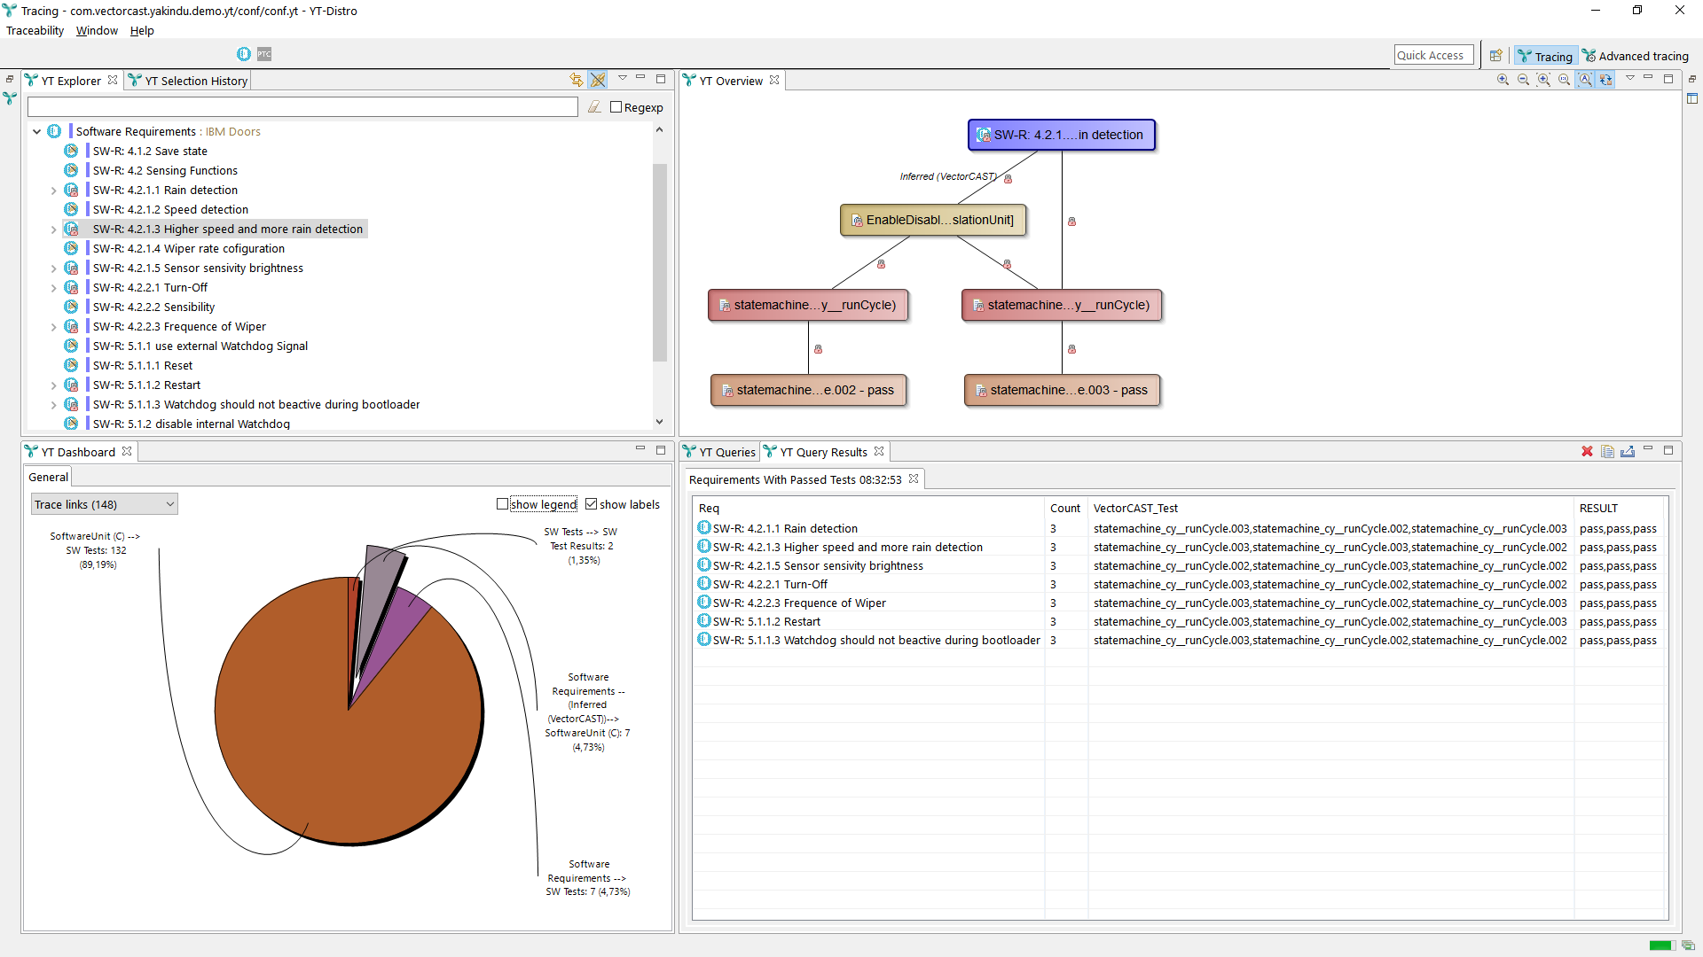Viewport: 1703px width, 957px height.
Task: Select the General tab in YT Dashboard
Action: (48, 477)
